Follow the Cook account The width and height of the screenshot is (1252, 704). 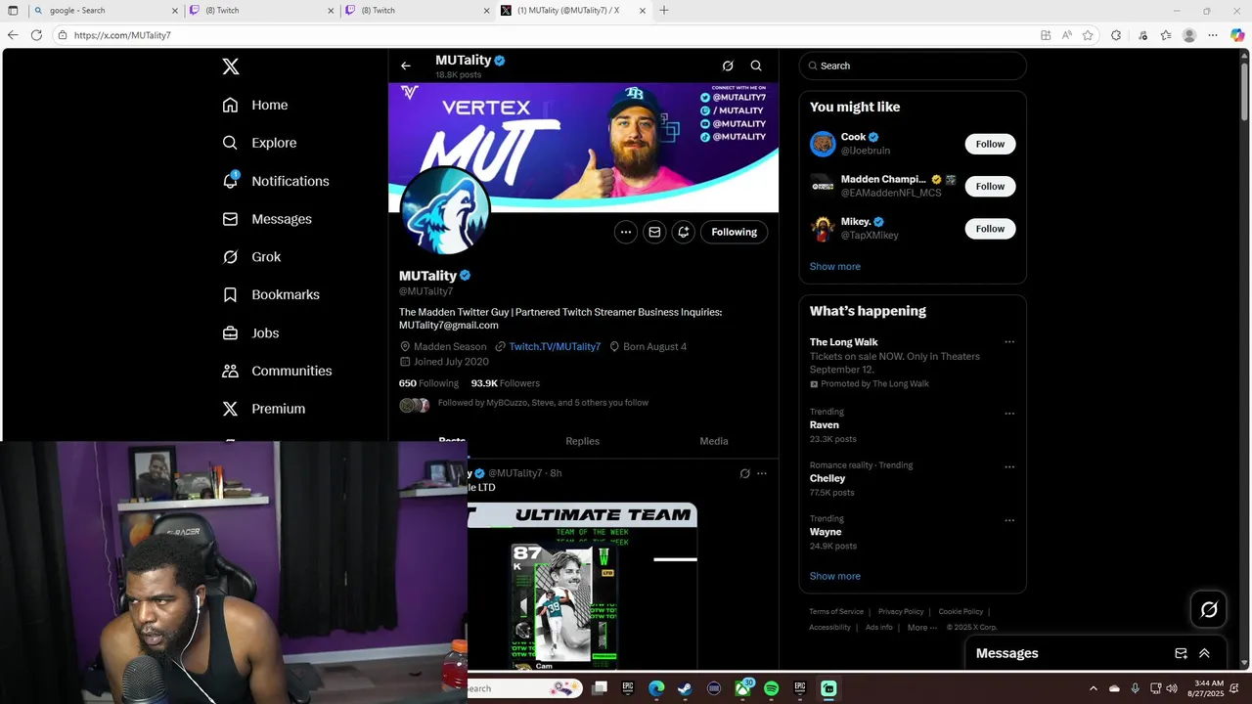[x=990, y=144]
